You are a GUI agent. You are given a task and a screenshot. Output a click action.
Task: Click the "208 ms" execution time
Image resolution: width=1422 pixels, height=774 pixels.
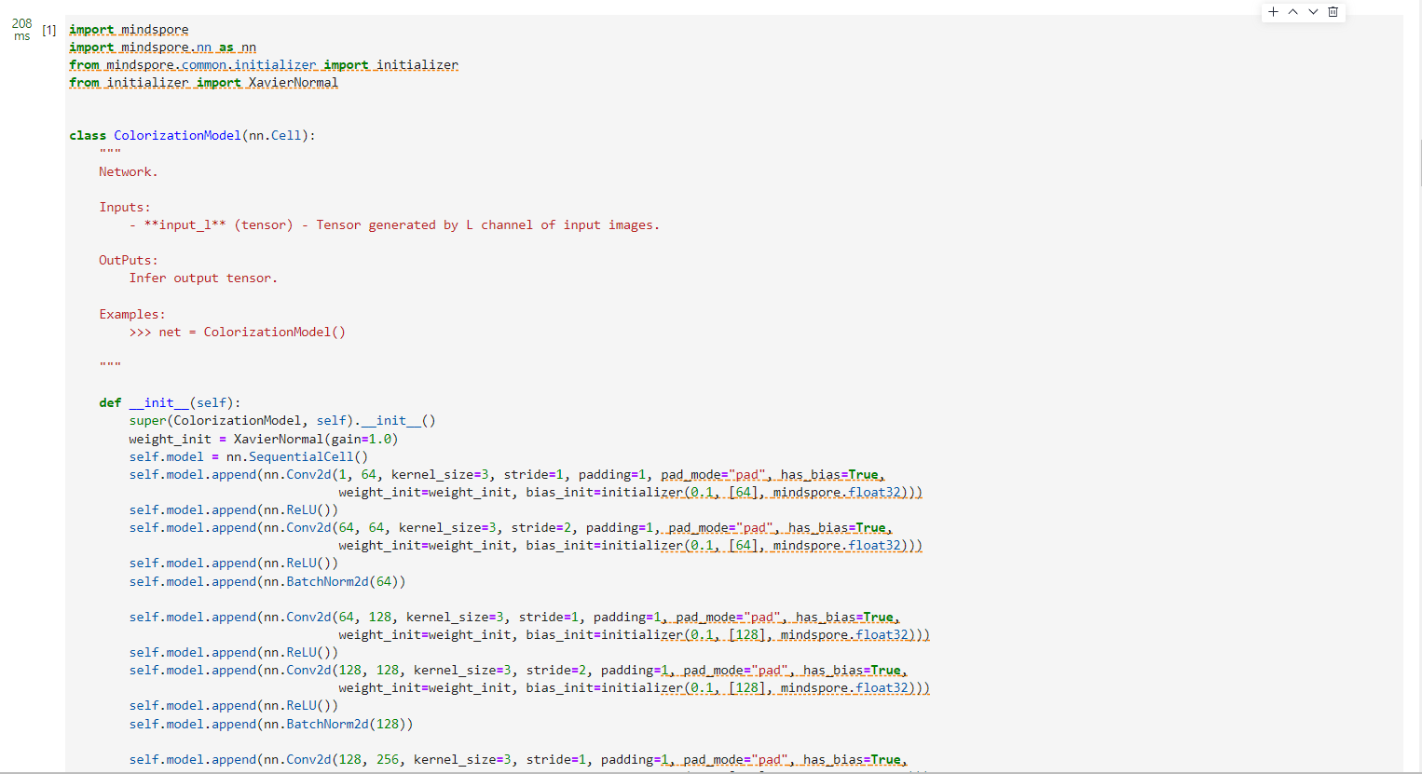pos(22,29)
